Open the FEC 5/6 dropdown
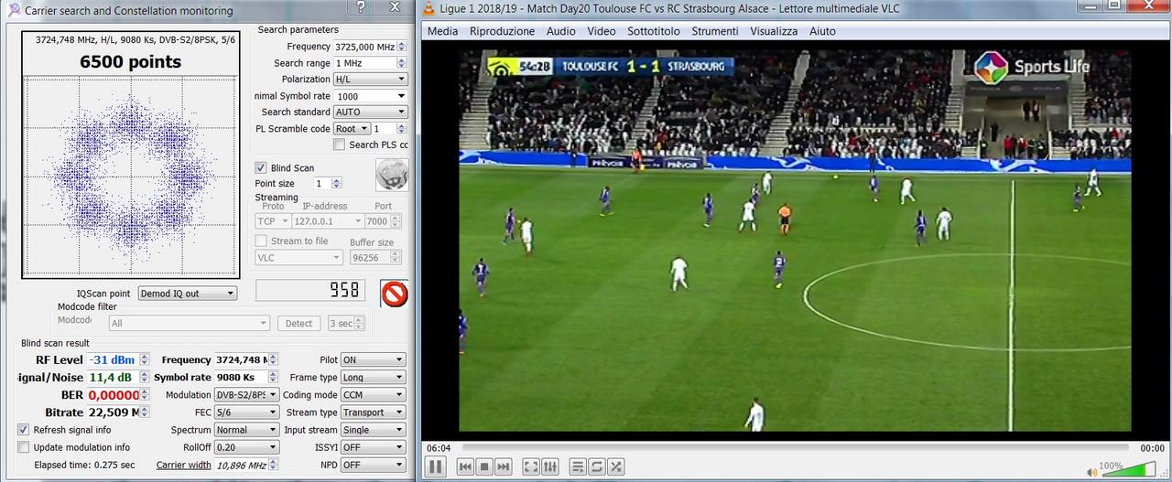 246,412
